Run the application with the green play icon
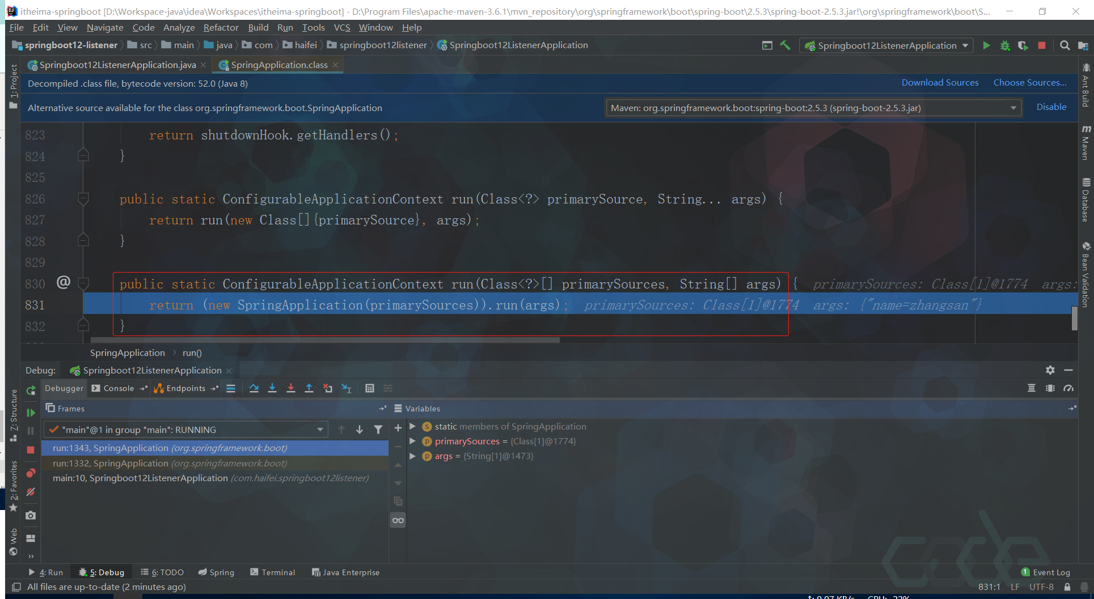 pos(986,45)
